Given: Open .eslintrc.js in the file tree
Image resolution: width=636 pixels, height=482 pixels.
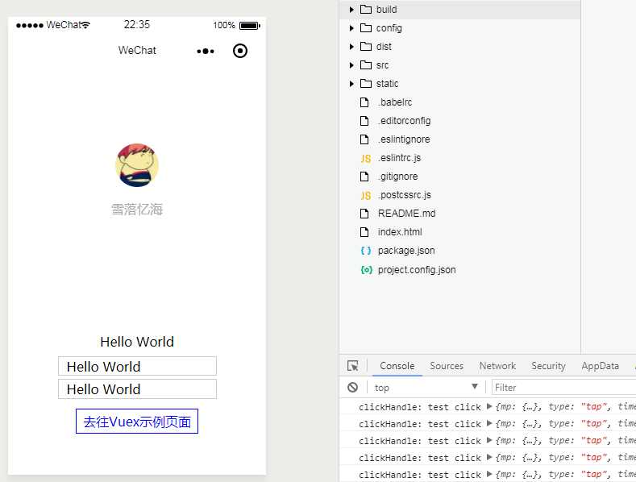Looking at the screenshot, I should 399,158.
